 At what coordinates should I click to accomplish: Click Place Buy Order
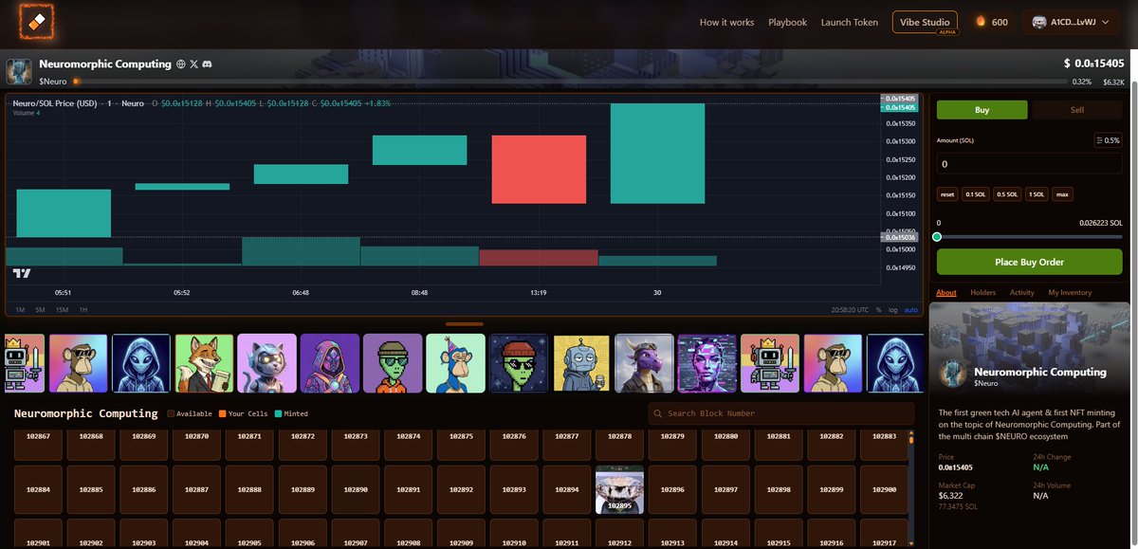pyautogui.click(x=1030, y=262)
